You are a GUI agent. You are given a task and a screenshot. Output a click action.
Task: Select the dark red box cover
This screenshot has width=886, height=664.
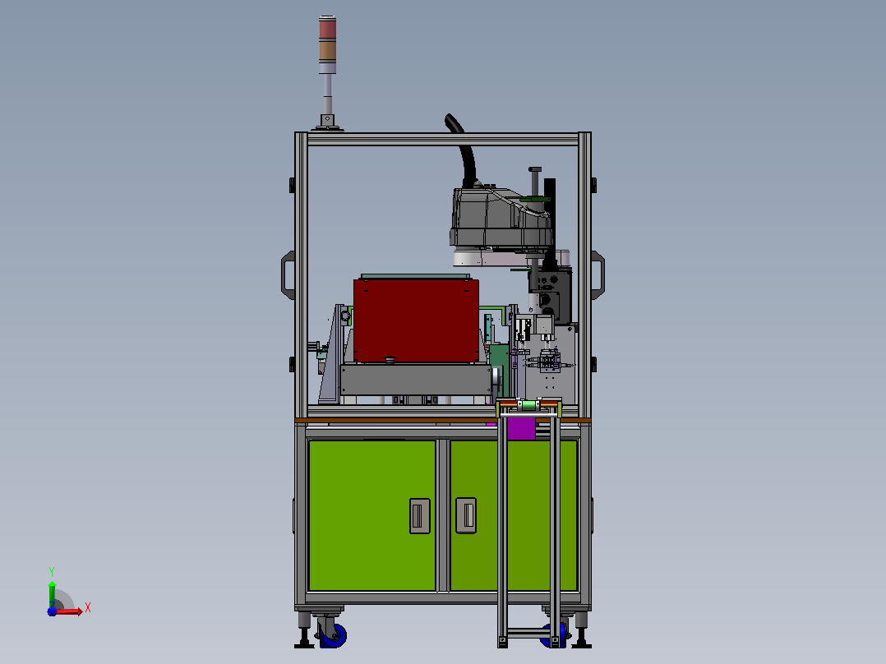[x=416, y=320]
